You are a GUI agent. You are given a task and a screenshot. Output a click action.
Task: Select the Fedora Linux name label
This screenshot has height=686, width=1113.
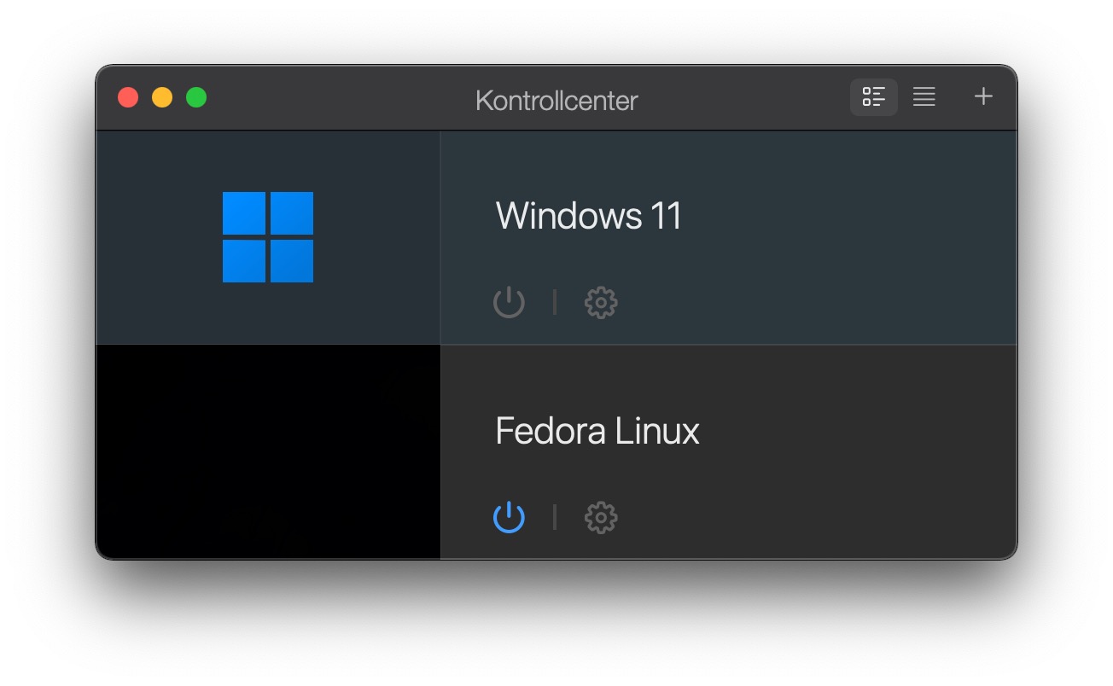point(597,431)
